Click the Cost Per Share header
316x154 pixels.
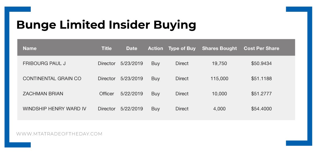pyautogui.click(x=261, y=48)
